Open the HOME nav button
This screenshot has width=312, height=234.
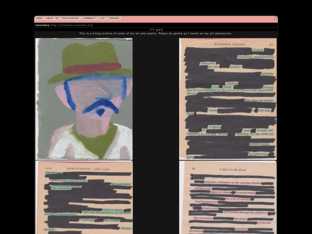click(x=39, y=18)
